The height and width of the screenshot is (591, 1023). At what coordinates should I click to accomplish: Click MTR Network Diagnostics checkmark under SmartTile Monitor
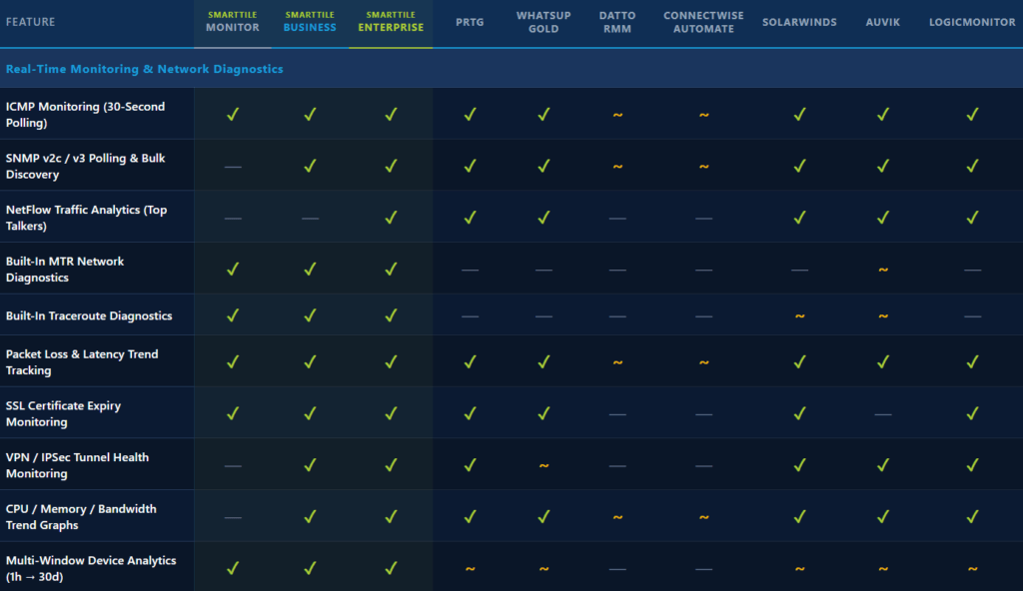click(x=232, y=269)
